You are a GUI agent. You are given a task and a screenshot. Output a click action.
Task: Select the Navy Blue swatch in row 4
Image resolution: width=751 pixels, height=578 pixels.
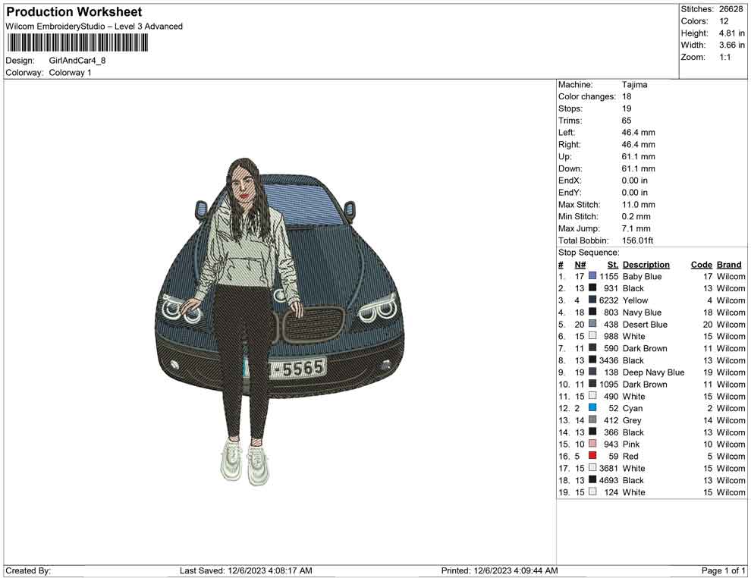coord(591,313)
